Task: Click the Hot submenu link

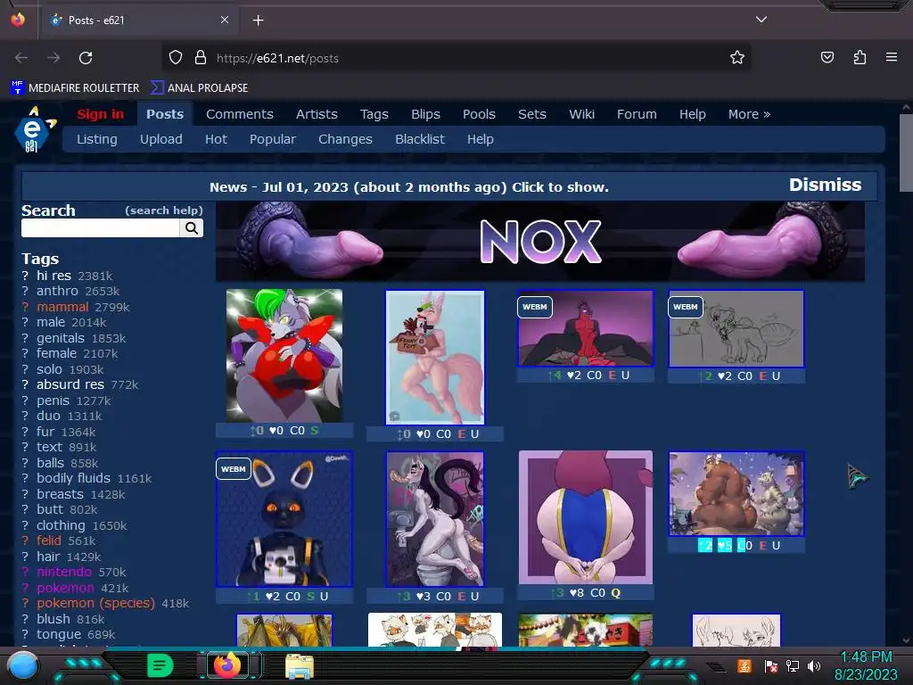Action: click(x=216, y=139)
